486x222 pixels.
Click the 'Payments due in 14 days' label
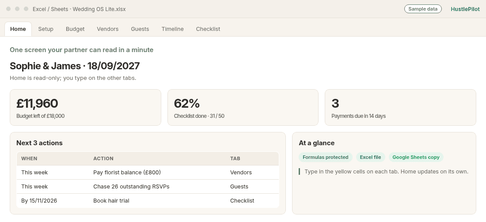[358, 116]
